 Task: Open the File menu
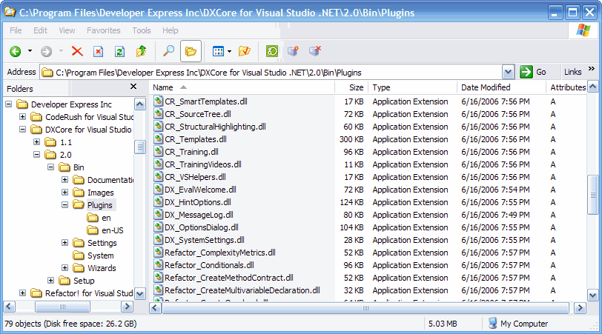16,30
